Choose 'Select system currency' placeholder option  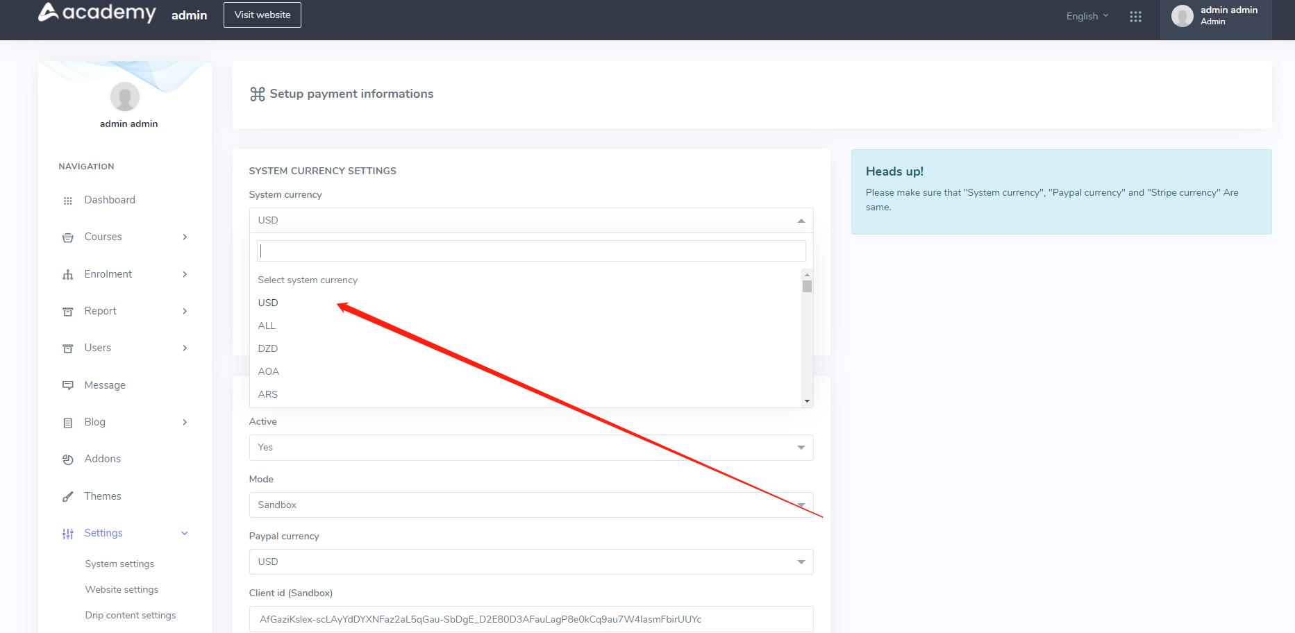point(526,280)
